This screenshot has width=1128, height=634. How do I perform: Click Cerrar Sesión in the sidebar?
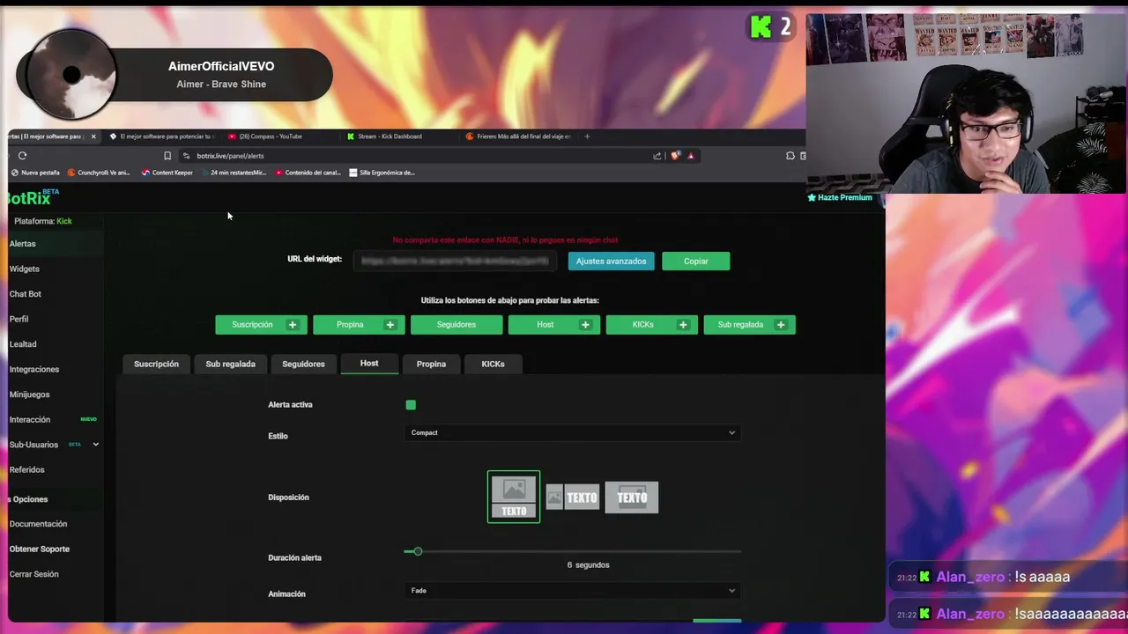pos(34,574)
